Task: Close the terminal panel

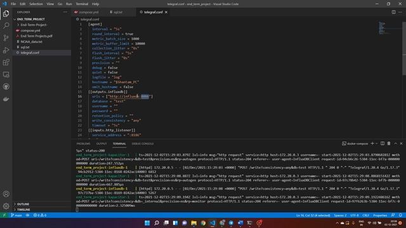Action: click(402, 144)
